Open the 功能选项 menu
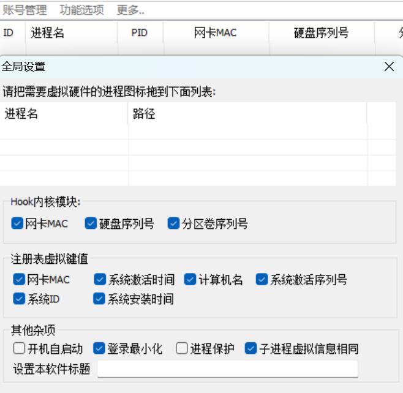The width and height of the screenshot is (403, 393). 81,10
